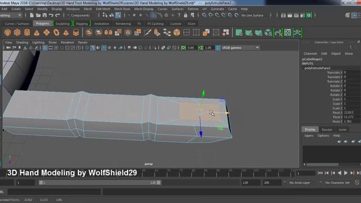The height and width of the screenshot is (203, 361).
Task: Open the sRGB gamma view transform dropdown
Action: (x=241, y=47)
